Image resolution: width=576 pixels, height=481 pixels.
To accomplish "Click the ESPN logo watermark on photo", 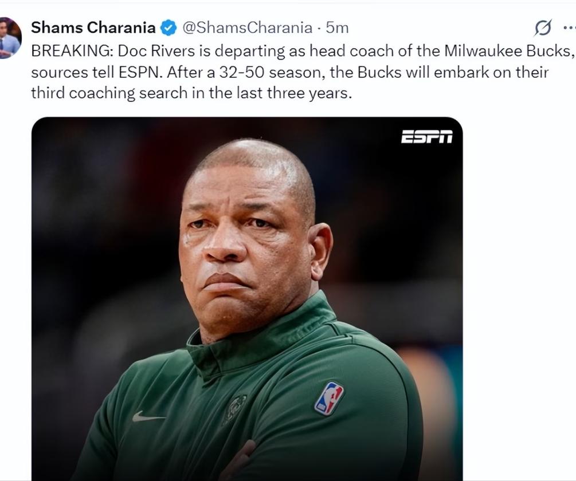I will coord(427,136).
